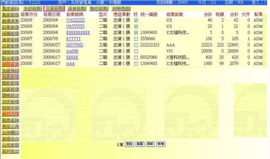Viewport: 270px width, 159px height.
Task: Open invoice link YU222222
Action: [75, 20]
